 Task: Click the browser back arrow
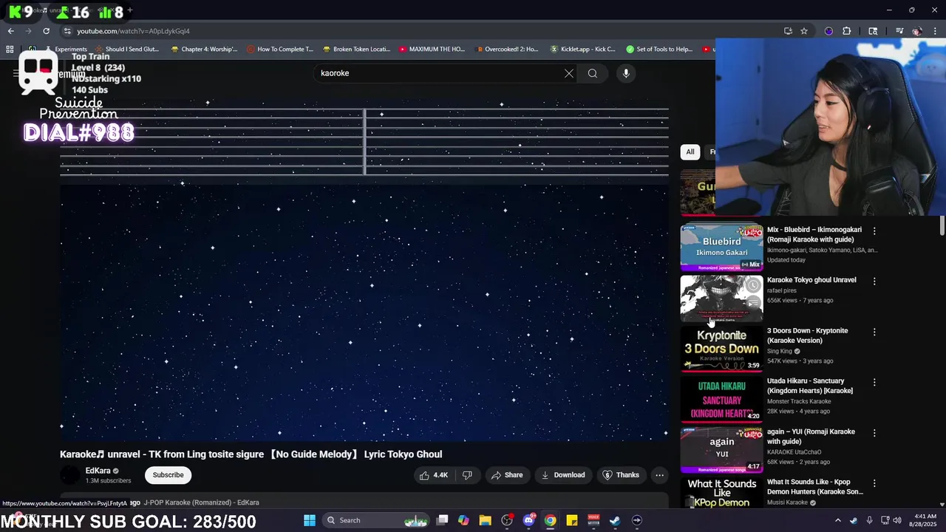10,31
